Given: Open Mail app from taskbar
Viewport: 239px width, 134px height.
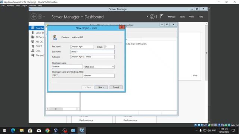Looking at the screenshot, I should coord(39,130).
